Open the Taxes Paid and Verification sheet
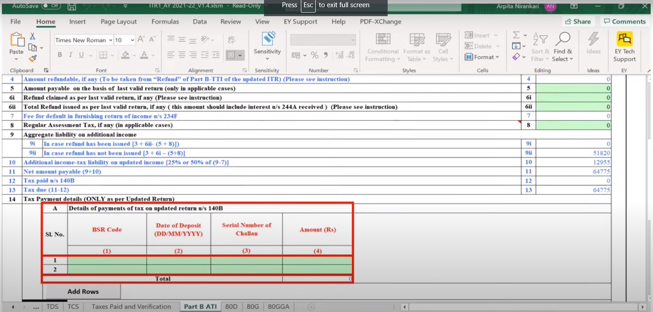 [131, 307]
